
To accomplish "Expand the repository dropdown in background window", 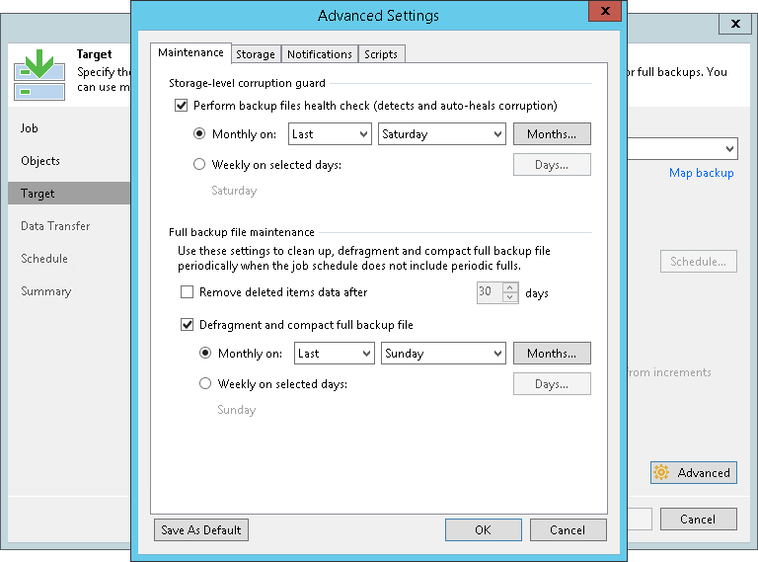I will coord(729,149).
